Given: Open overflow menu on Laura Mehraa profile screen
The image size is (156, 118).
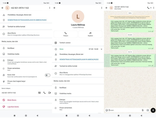Looking at the screenshot, I should [x=102, y=8].
